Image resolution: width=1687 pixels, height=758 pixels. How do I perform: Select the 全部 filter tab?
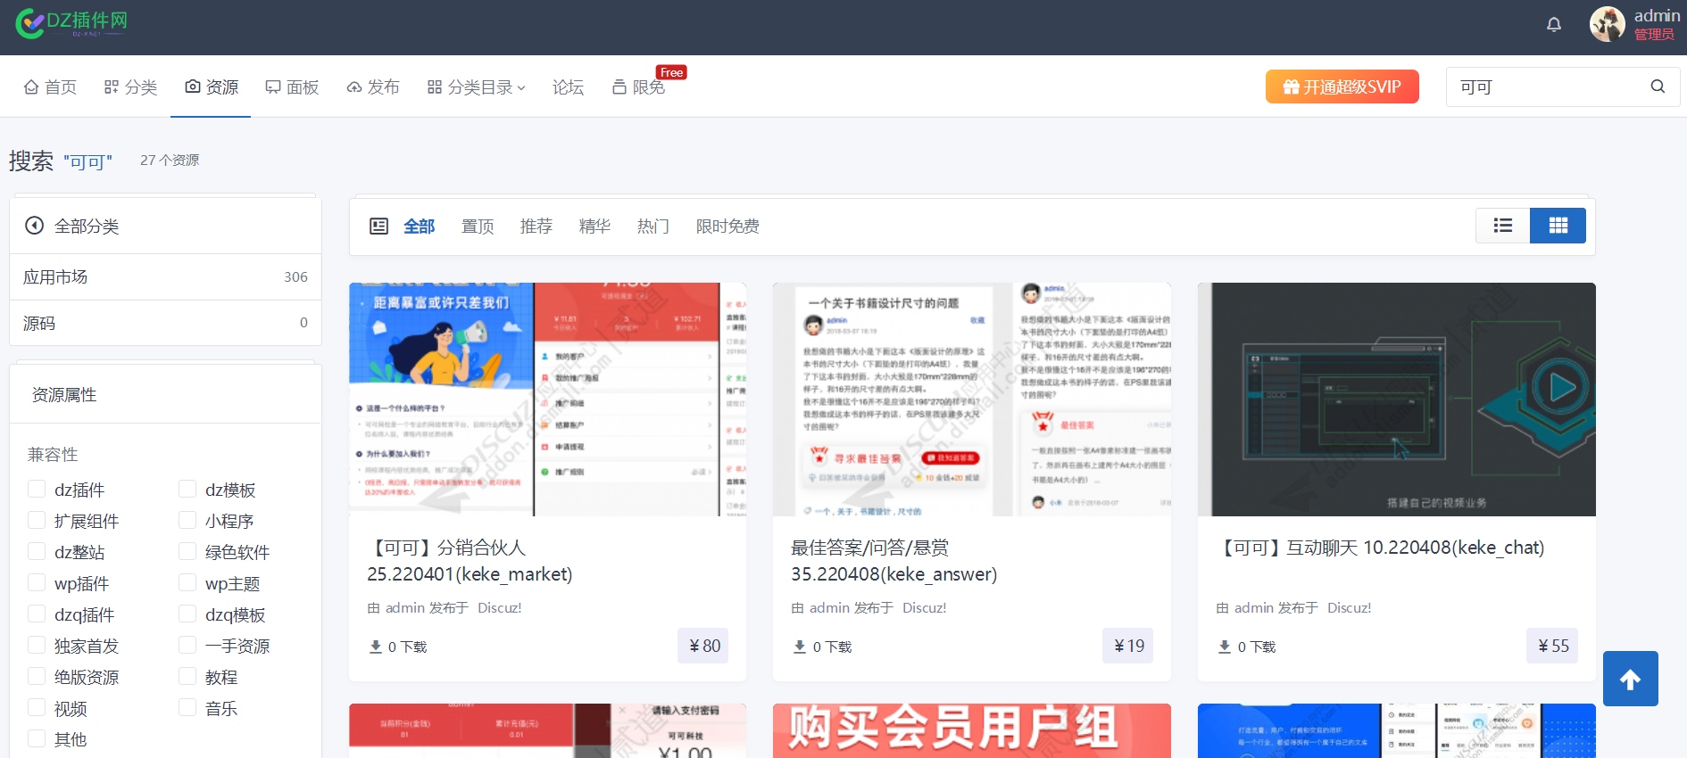click(x=419, y=227)
